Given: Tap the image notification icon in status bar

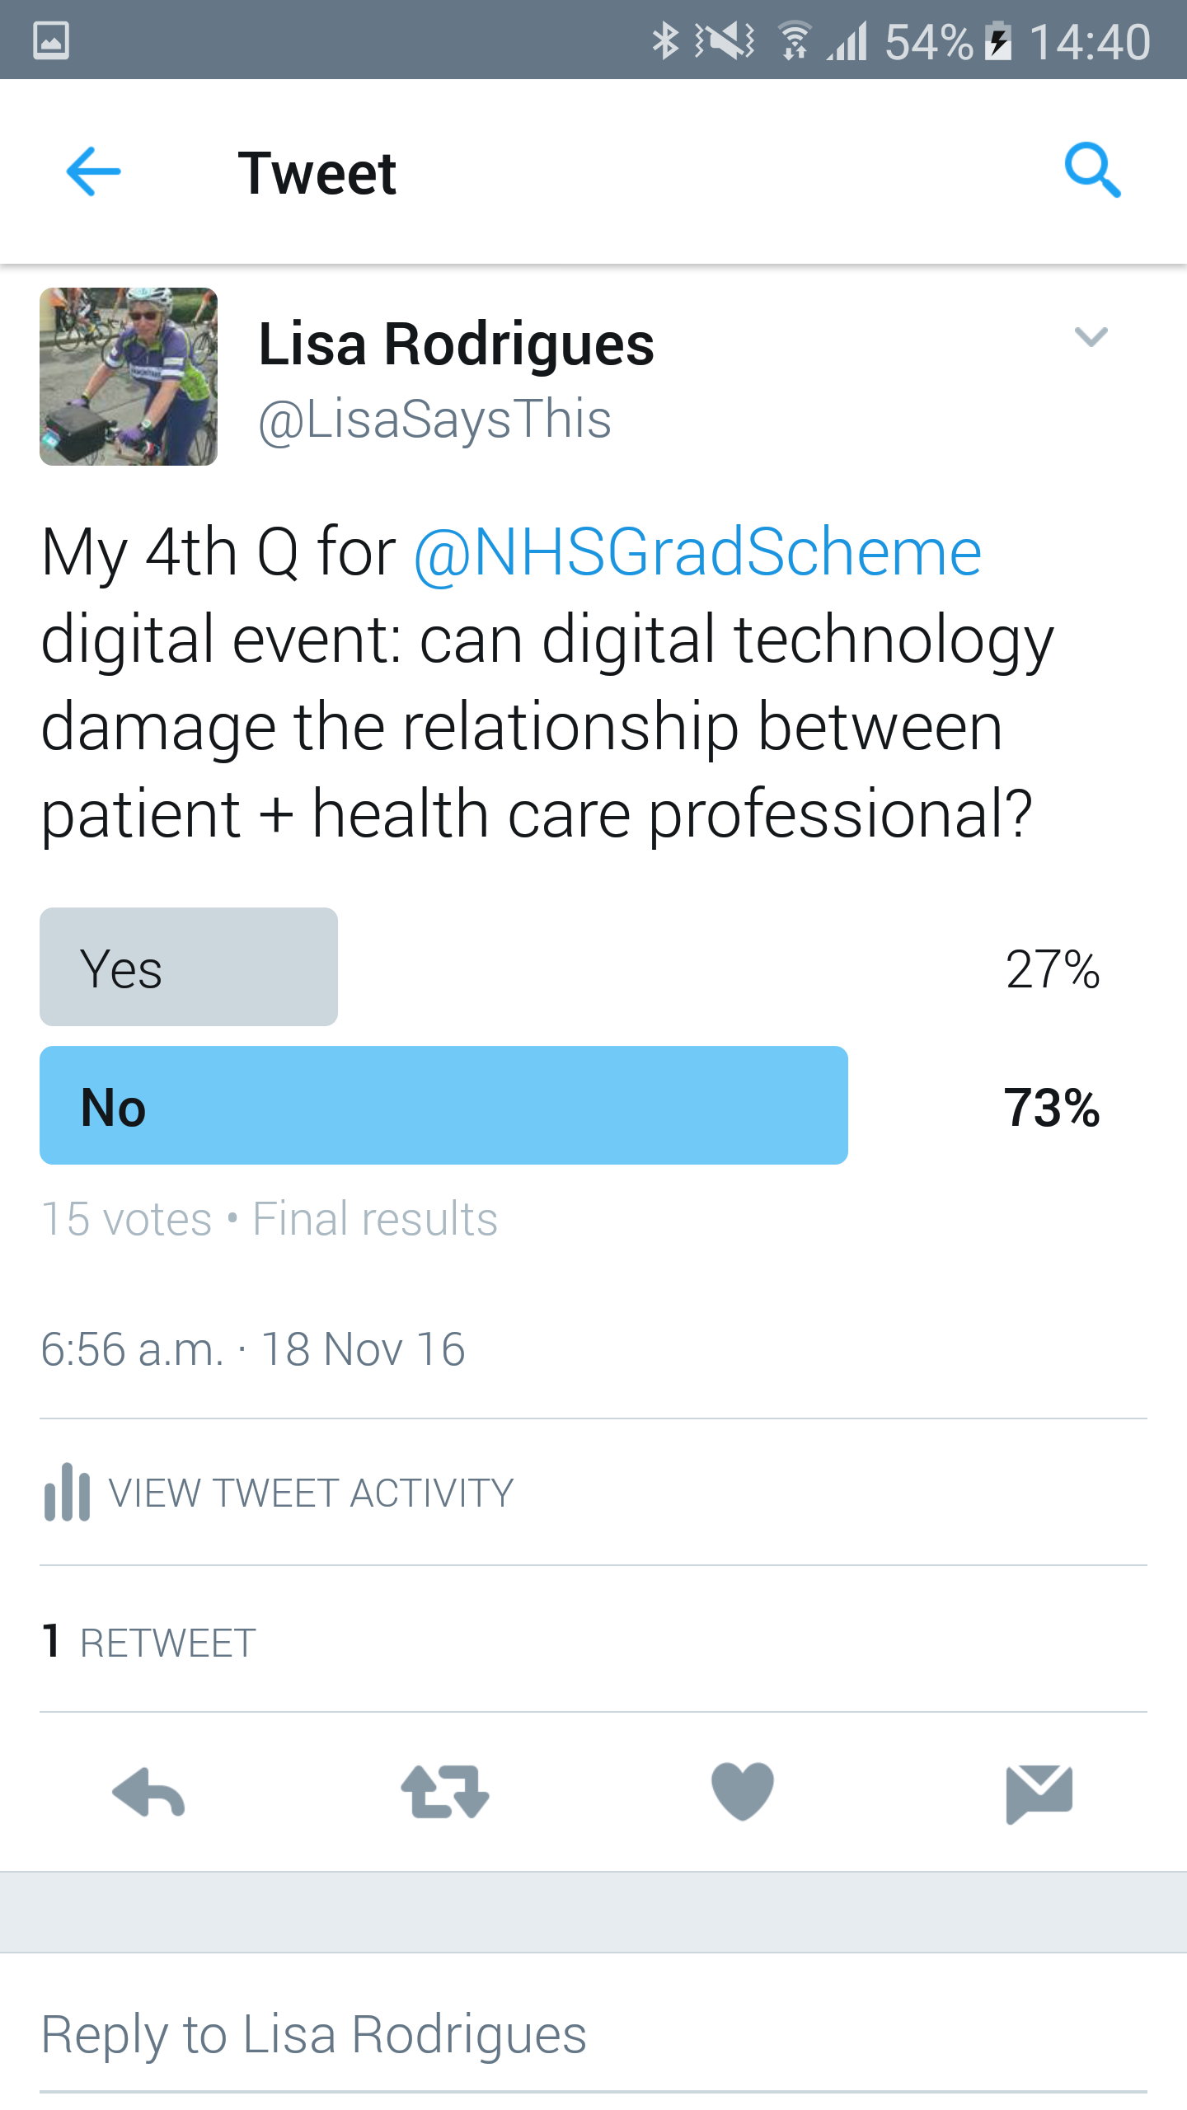Looking at the screenshot, I should click(x=51, y=40).
